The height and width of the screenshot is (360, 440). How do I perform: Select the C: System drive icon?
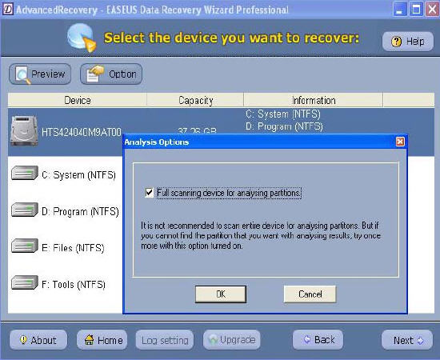click(25, 173)
